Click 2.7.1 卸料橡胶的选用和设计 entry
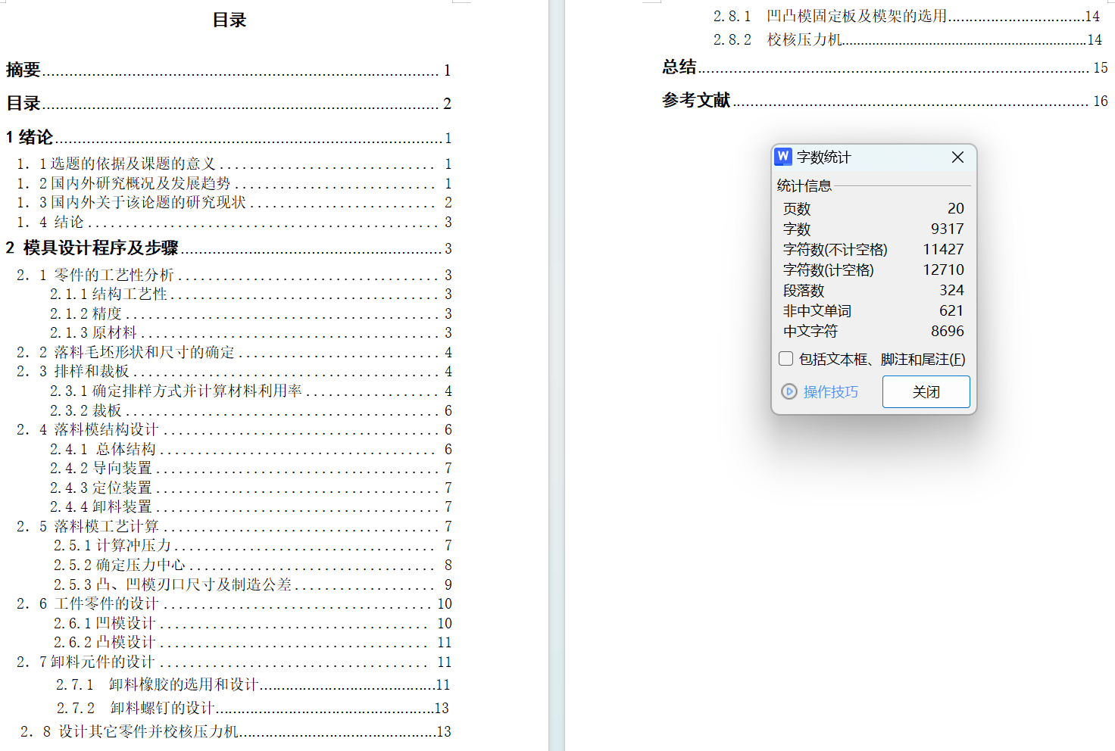 point(253,684)
